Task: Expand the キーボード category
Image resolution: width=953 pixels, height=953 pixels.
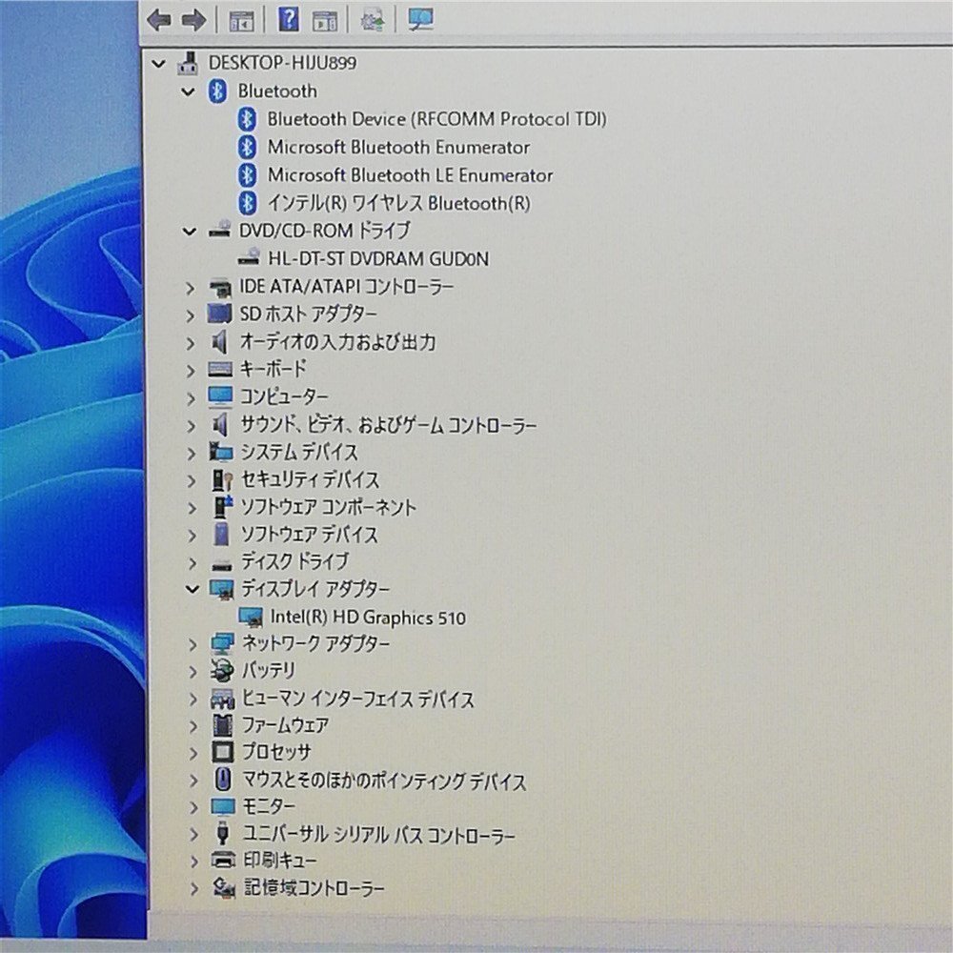Action: 191,371
